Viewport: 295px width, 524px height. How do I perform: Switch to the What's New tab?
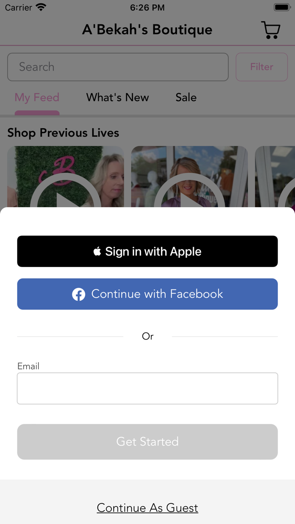click(x=118, y=97)
